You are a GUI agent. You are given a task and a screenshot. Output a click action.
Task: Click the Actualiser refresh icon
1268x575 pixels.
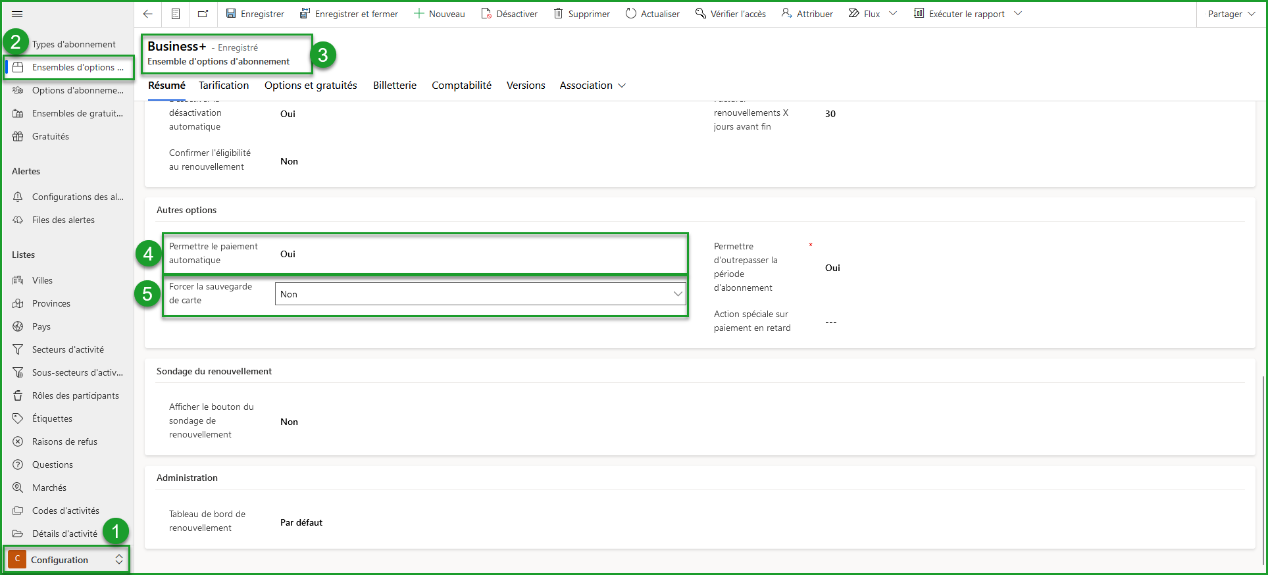(630, 14)
